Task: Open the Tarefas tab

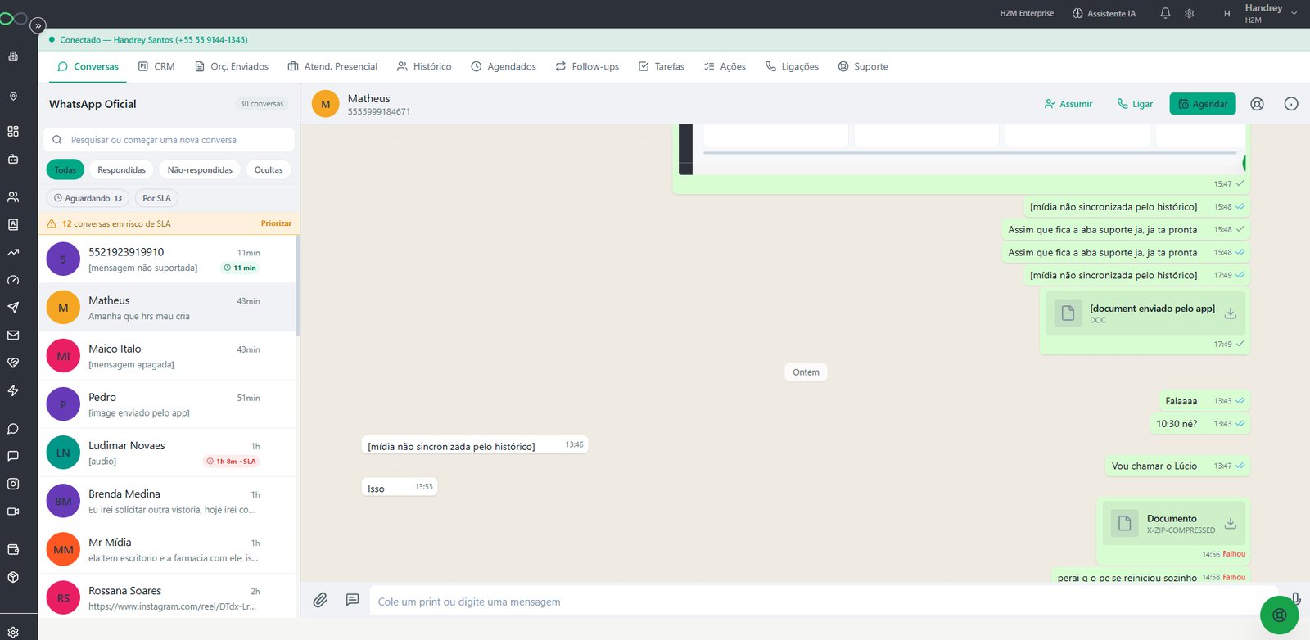Action: pyautogui.click(x=662, y=66)
